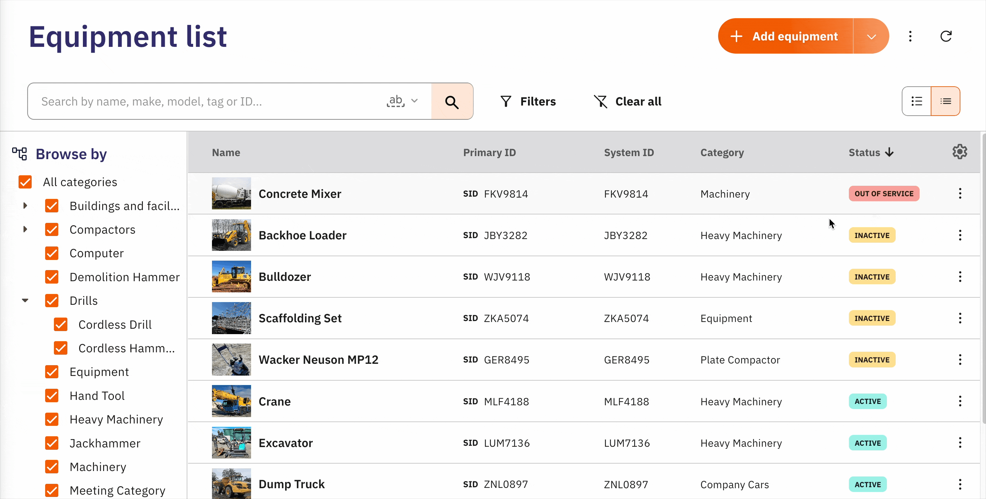The height and width of the screenshot is (499, 986).
Task: Uncheck Demolition Hammer checkbox
Action: (x=52, y=277)
